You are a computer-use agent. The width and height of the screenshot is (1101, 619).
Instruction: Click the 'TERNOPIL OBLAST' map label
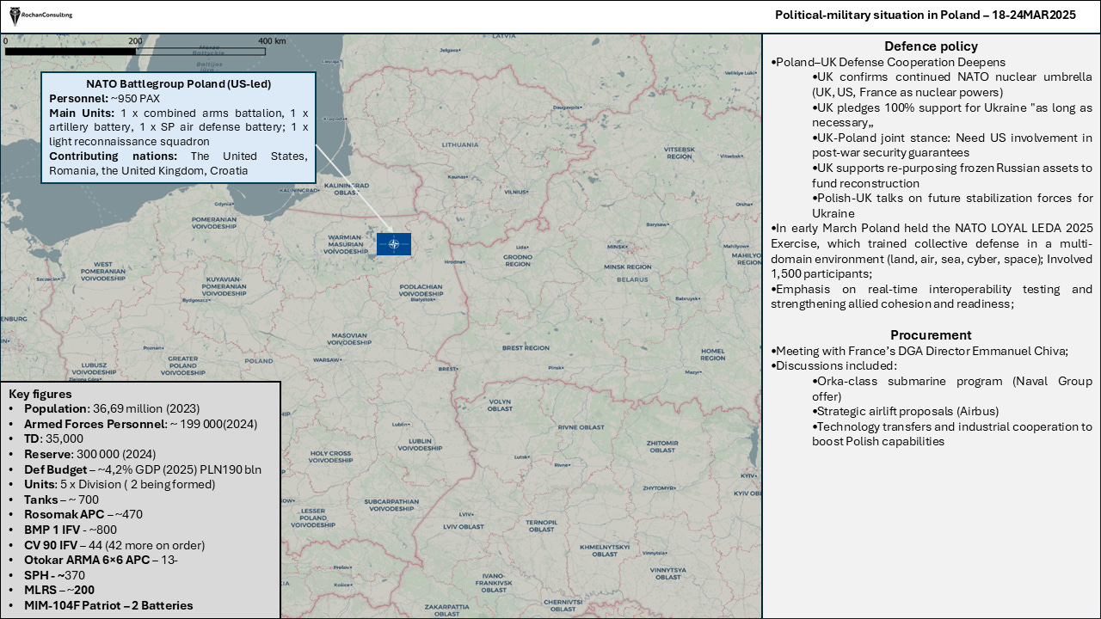(x=541, y=525)
